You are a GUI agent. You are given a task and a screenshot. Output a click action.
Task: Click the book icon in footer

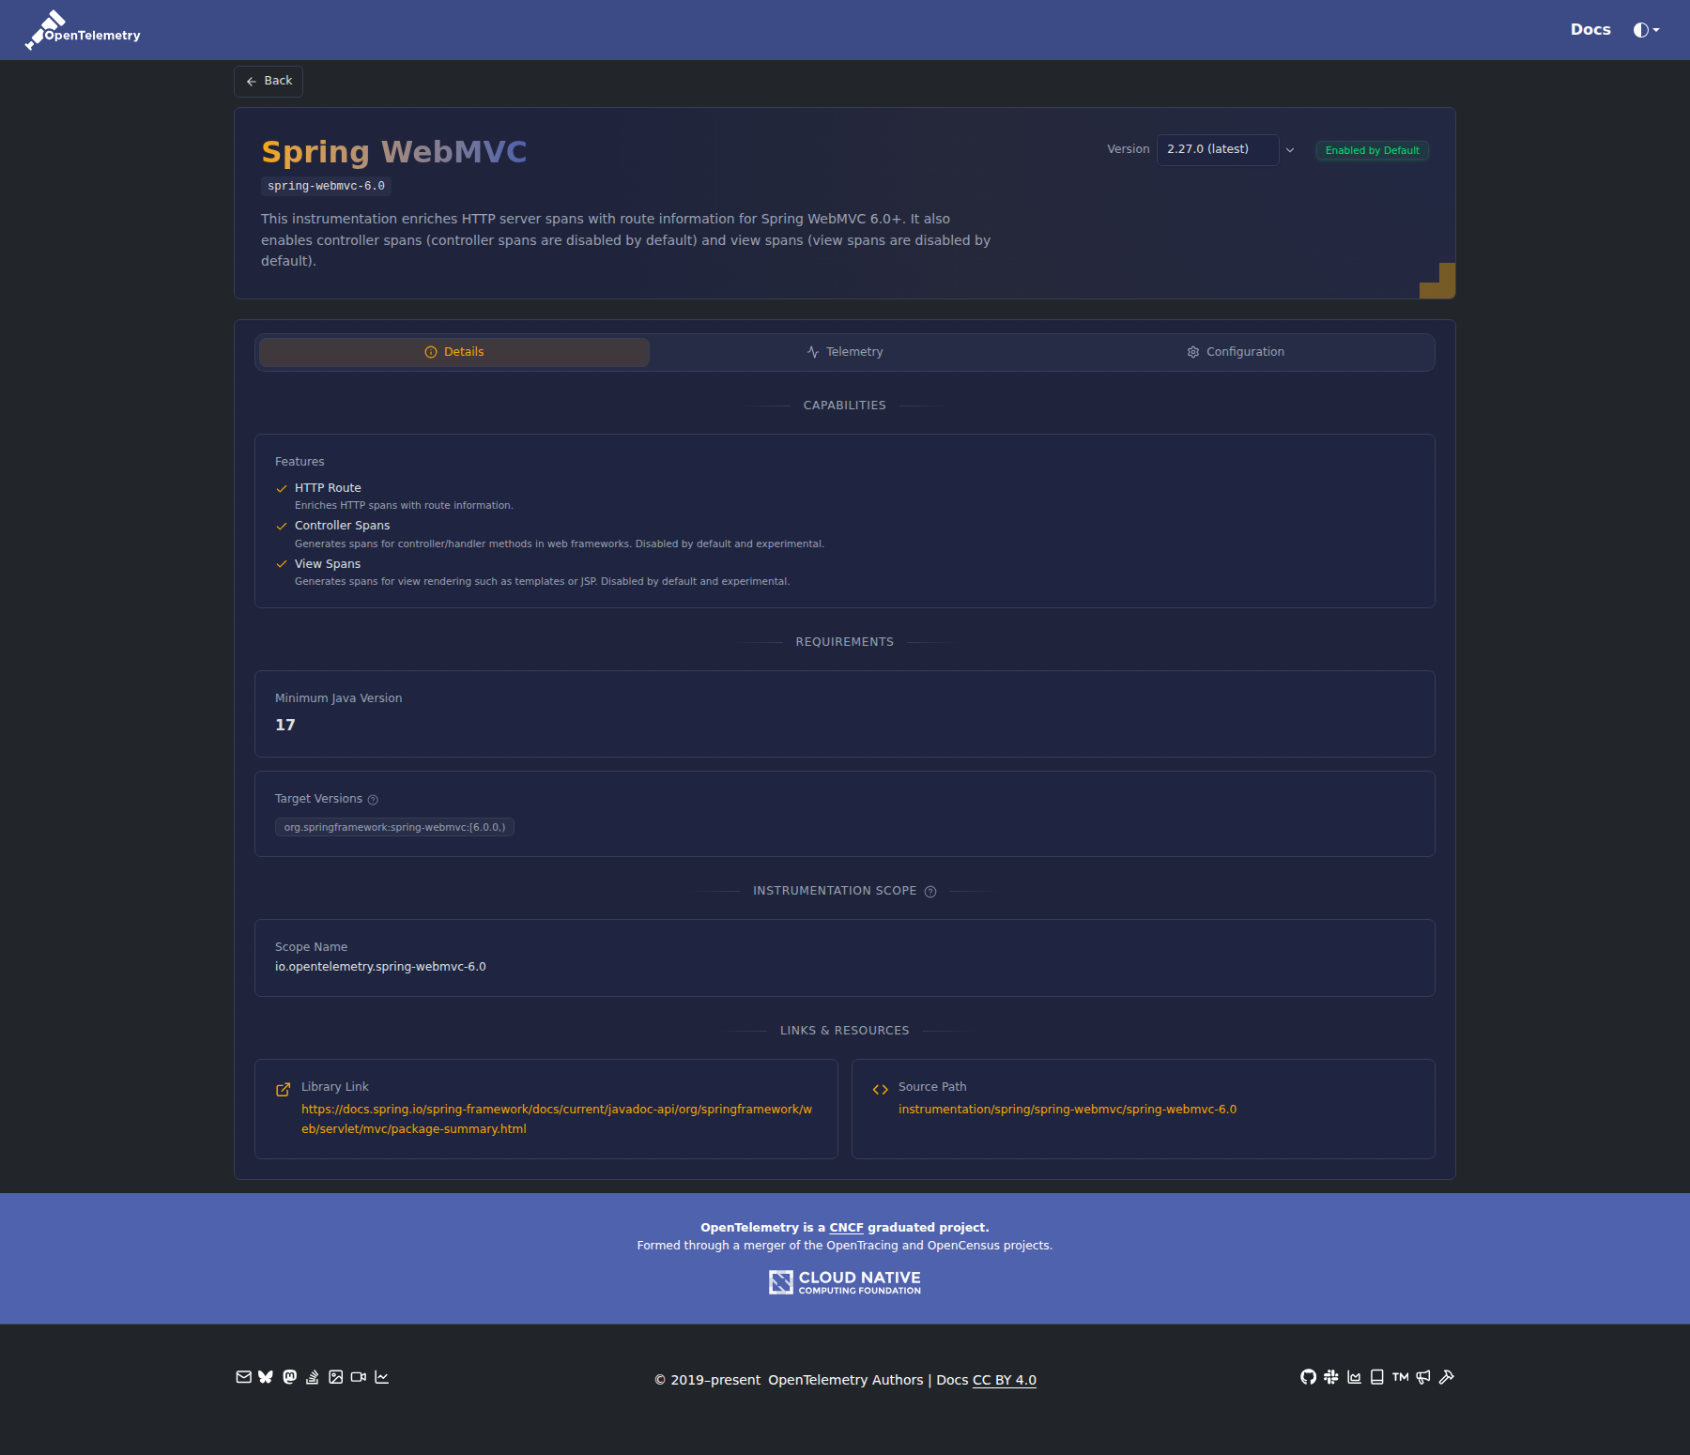[x=1377, y=1377]
